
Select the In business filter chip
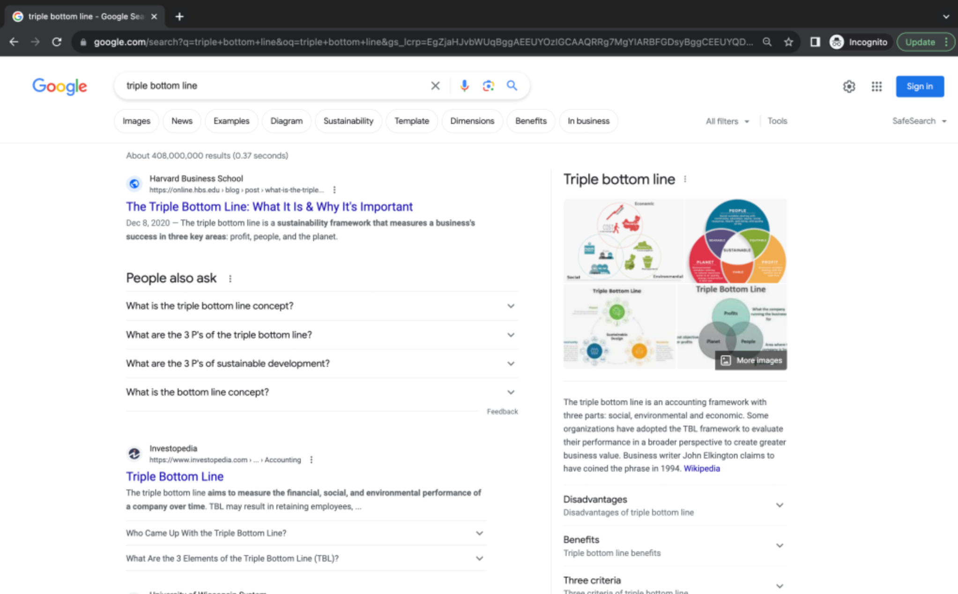click(x=588, y=121)
